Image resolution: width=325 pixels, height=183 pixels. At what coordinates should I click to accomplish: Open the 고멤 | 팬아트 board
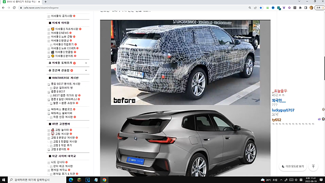click(58, 149)
